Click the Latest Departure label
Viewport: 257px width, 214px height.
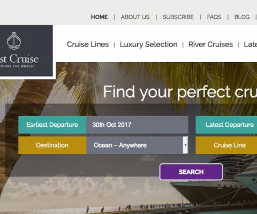point(226,125)
